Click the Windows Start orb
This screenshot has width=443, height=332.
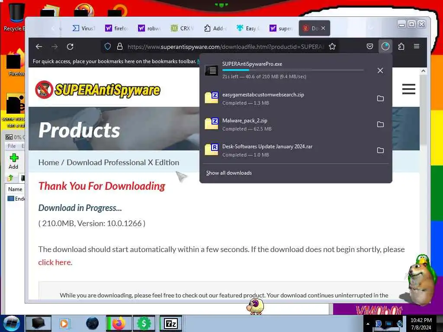(x=11, y=323)
